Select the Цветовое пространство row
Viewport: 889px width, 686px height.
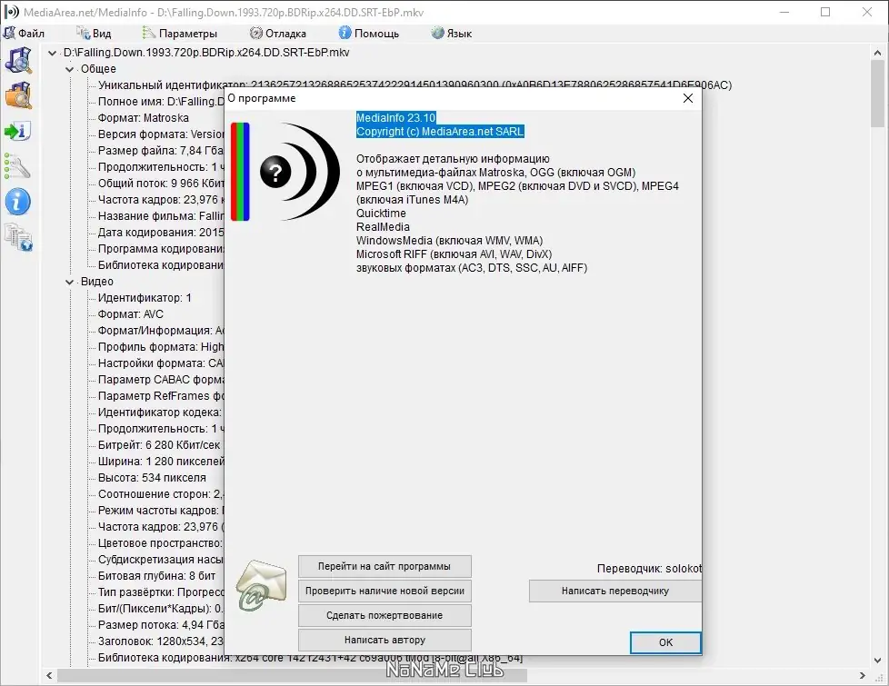[x=161, y=543]
